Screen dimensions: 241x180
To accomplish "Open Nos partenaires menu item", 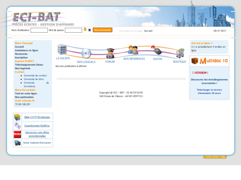I will click(24, 97).
